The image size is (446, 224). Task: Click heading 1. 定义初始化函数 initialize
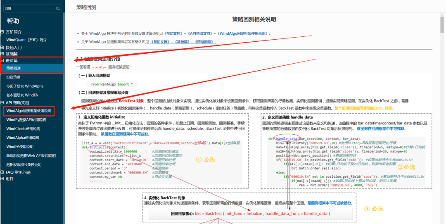[102, 117]
